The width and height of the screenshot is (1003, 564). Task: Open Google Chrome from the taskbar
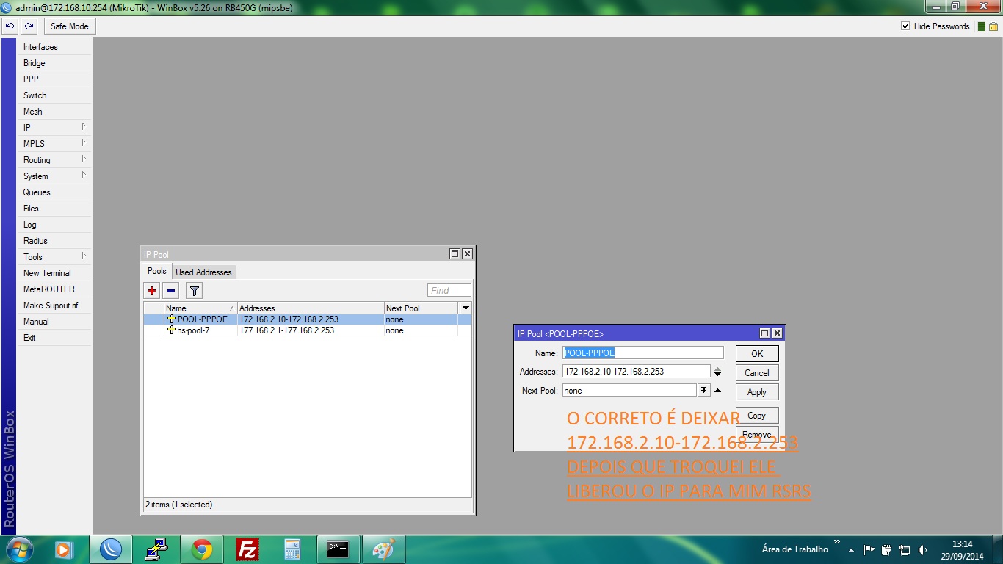[202, 549]
